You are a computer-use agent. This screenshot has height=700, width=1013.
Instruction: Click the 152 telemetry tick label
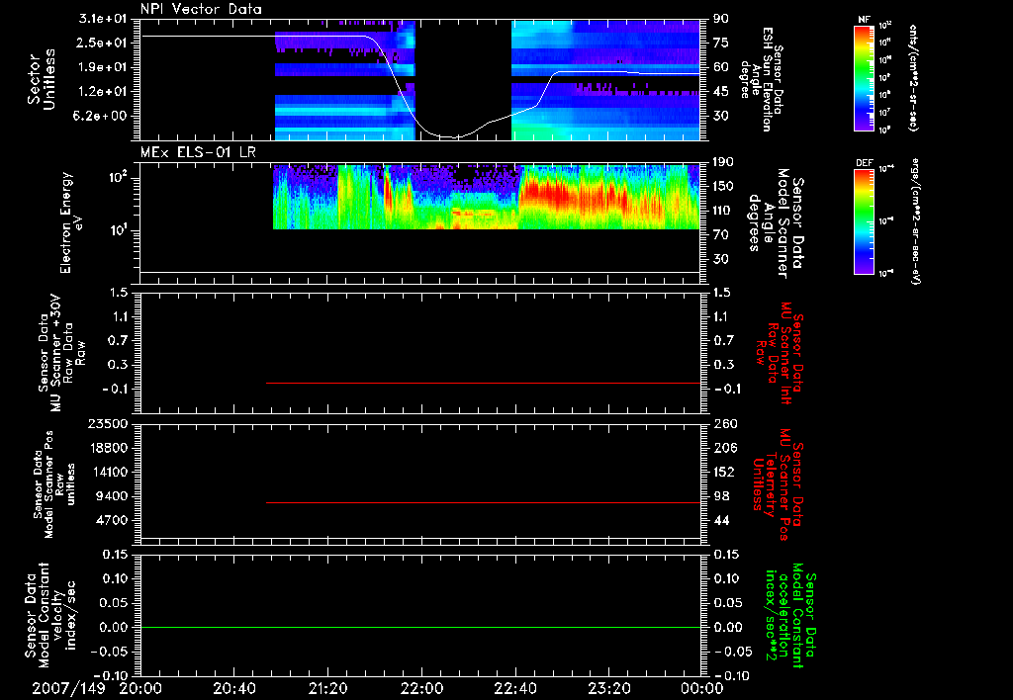[x=724, y=472]
